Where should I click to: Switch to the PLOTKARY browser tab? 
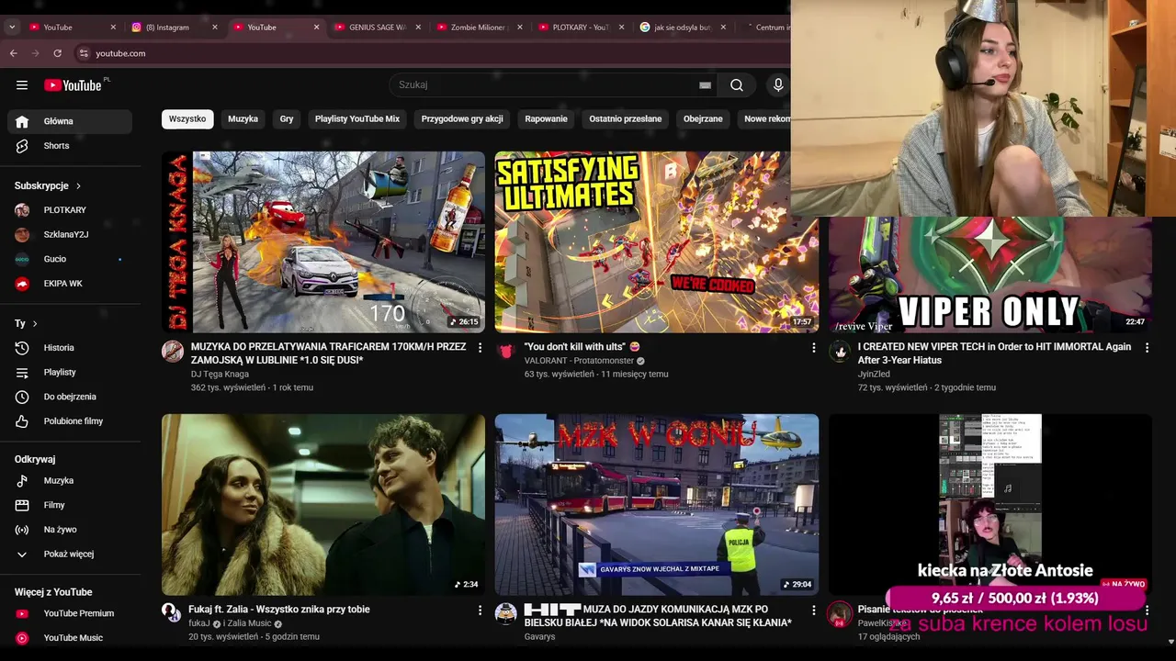[579, 28]
